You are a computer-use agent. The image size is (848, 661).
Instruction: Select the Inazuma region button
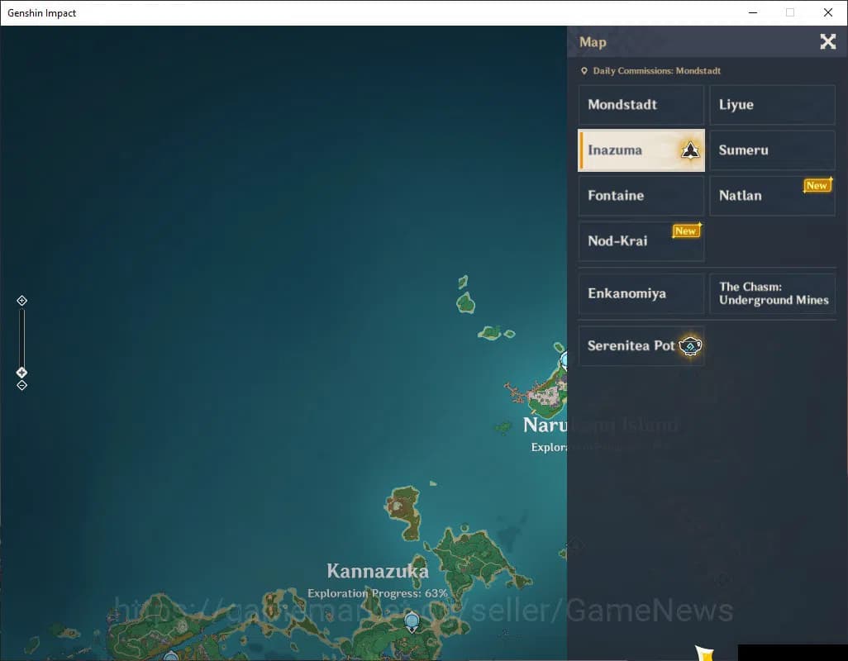tap(641, 150)
